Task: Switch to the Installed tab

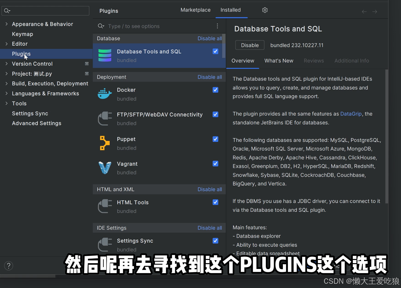Action: (x=231, y=10)
